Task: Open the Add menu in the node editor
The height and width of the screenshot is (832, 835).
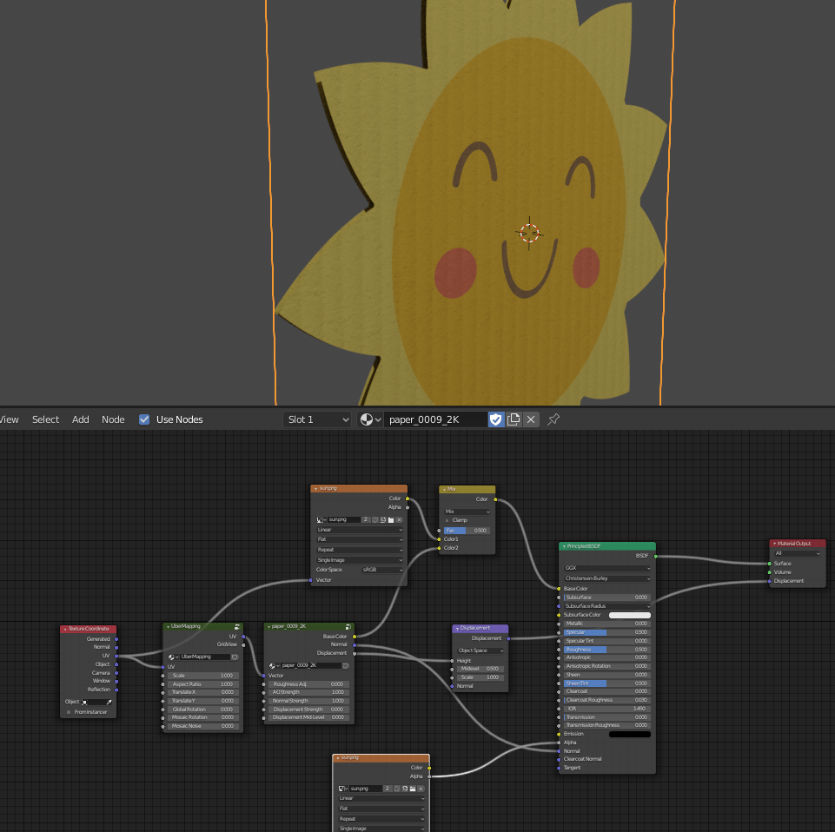Action: (x=80, y=419)
